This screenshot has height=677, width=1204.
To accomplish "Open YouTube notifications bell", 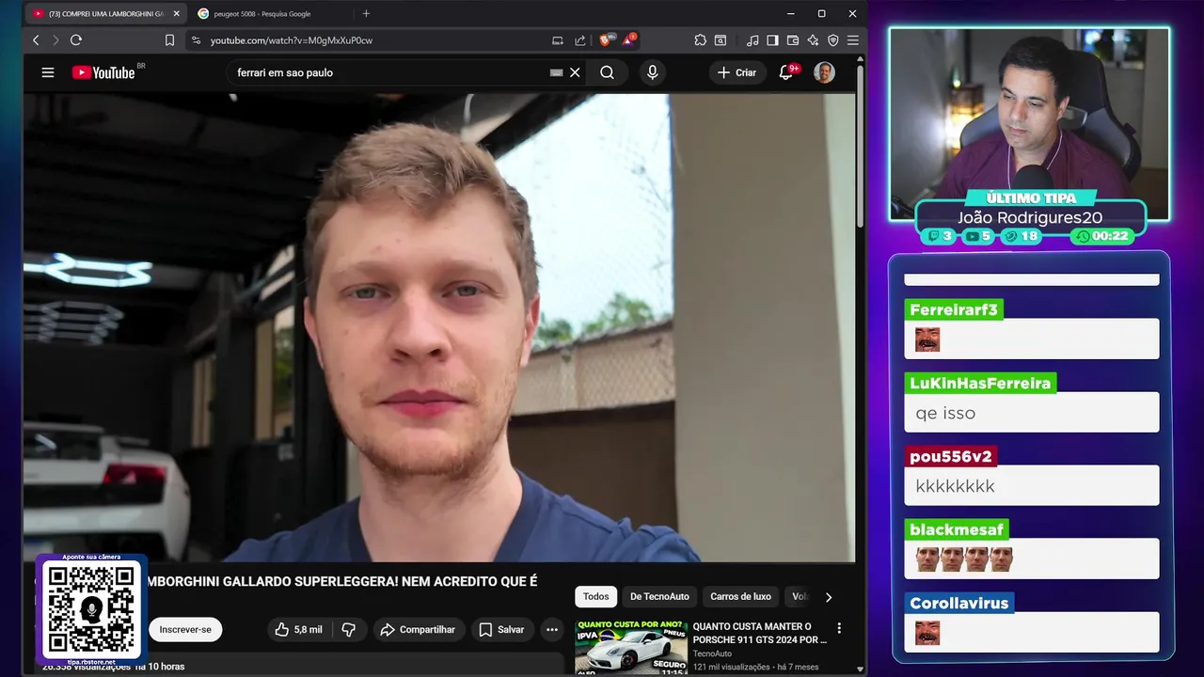I will click(786, 72).
